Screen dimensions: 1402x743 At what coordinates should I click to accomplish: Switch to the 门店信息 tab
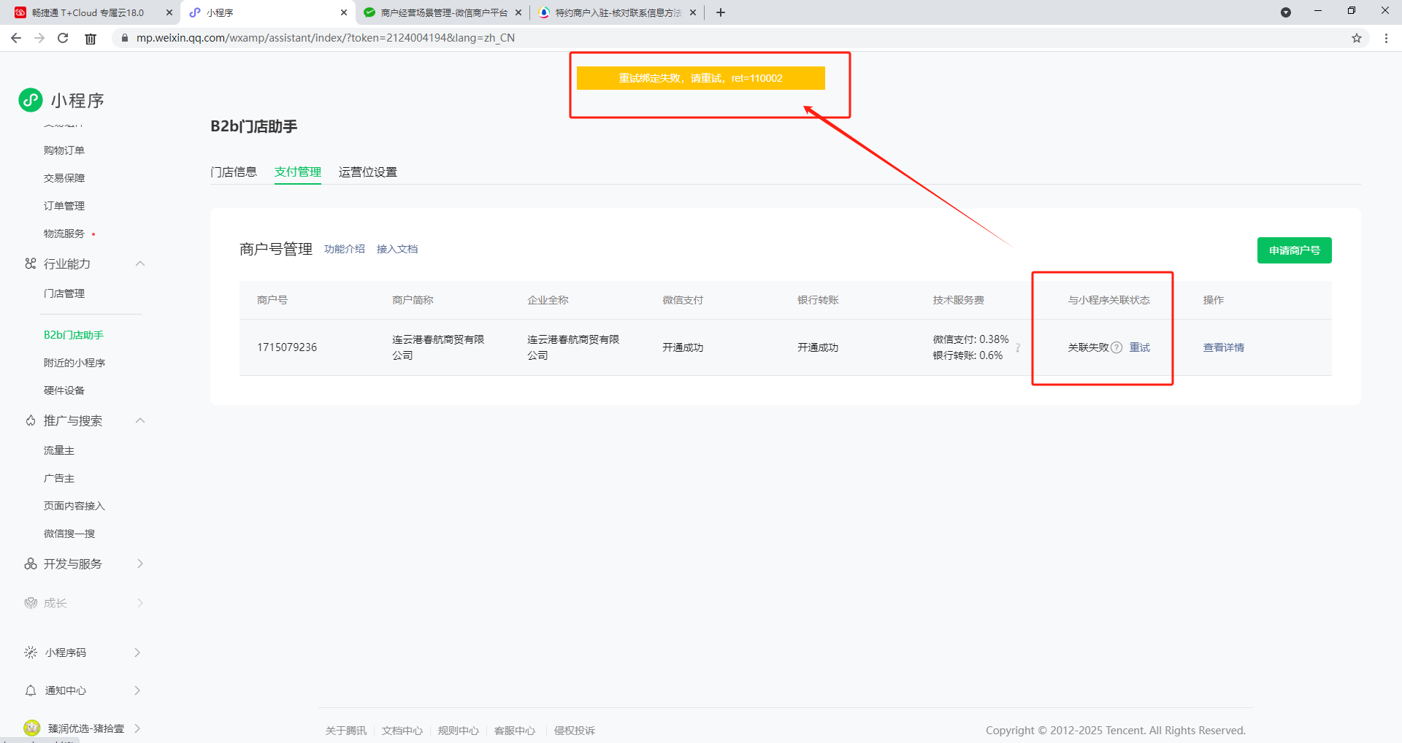pos(234,172)
